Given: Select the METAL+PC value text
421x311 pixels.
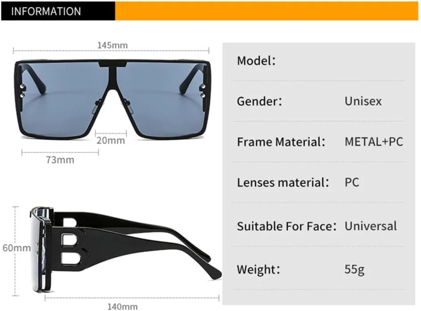Looking at the screenshot, I should coord(374,142).
